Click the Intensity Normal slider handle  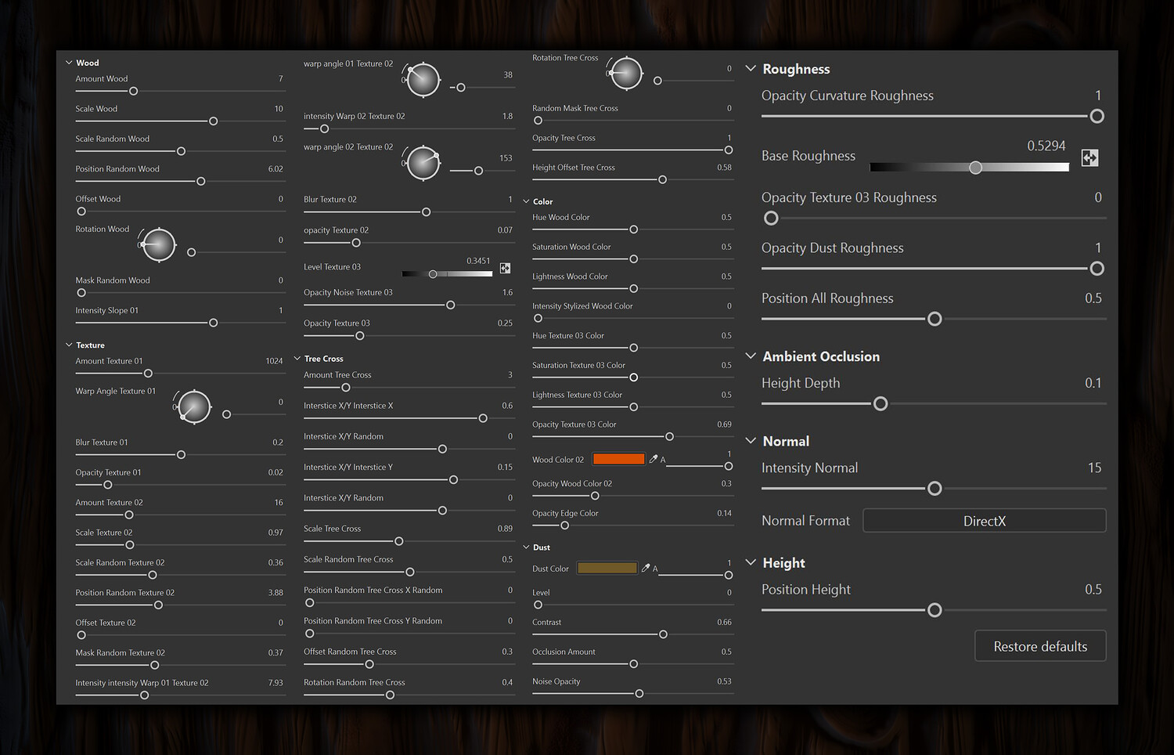pos(935,489)
